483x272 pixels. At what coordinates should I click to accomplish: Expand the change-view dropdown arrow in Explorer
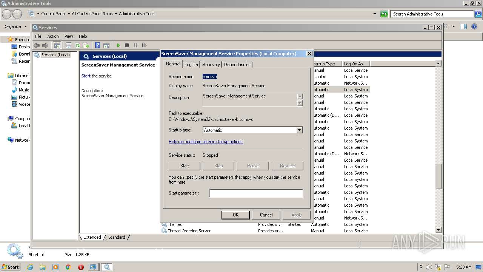click(x=454, y=26)
